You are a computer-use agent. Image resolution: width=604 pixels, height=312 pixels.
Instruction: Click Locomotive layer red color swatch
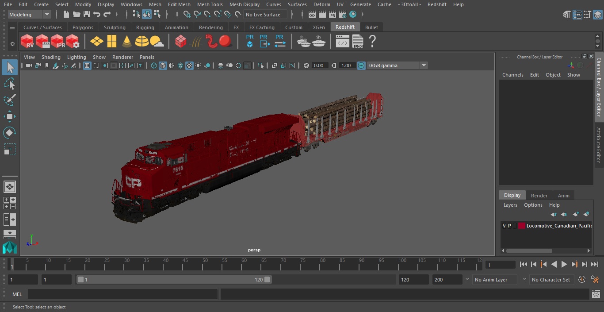point(522,226)
